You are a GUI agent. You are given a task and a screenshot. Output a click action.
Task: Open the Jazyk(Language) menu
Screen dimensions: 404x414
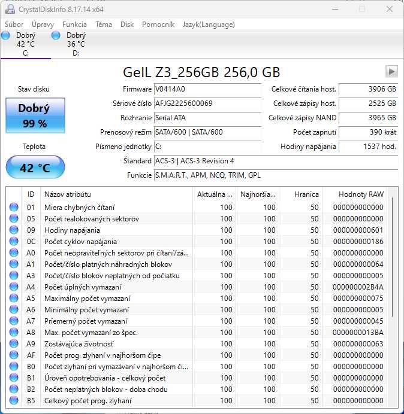(209, 25)
